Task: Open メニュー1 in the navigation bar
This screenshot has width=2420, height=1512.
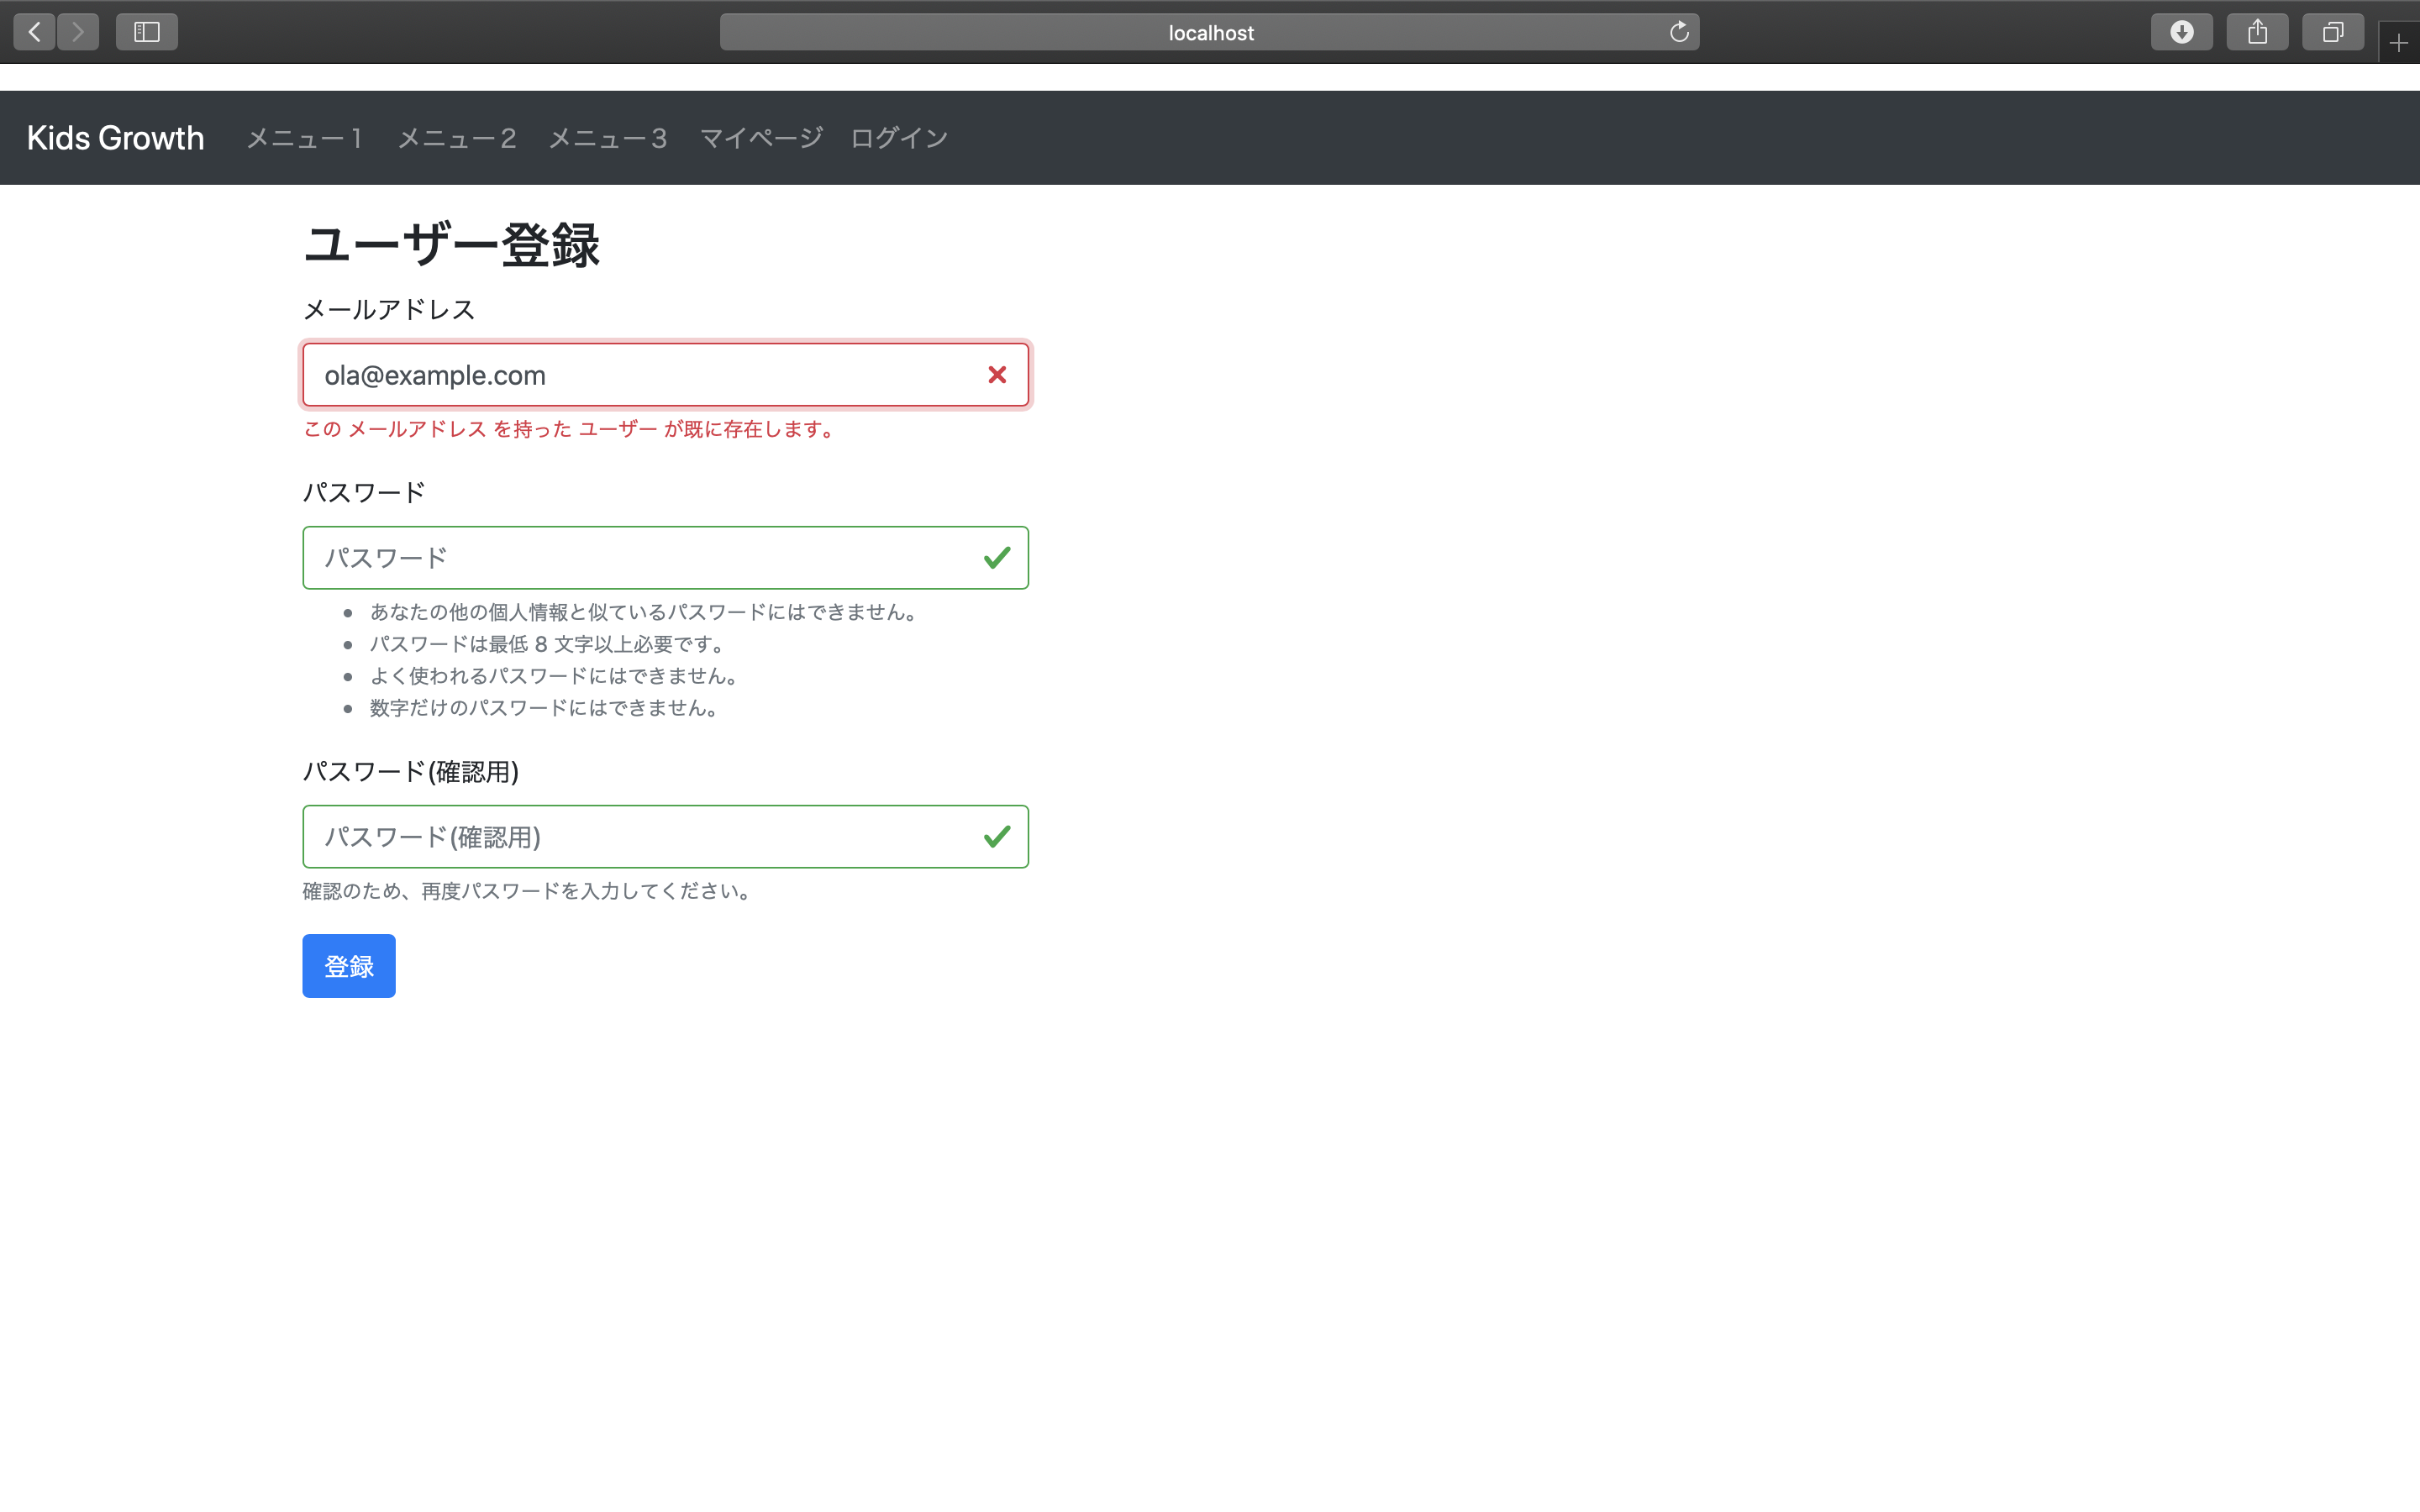Action: pyautogui.click(x=305, y=138)
